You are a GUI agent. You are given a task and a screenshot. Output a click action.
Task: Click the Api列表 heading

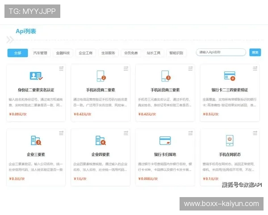pos(26,31)
